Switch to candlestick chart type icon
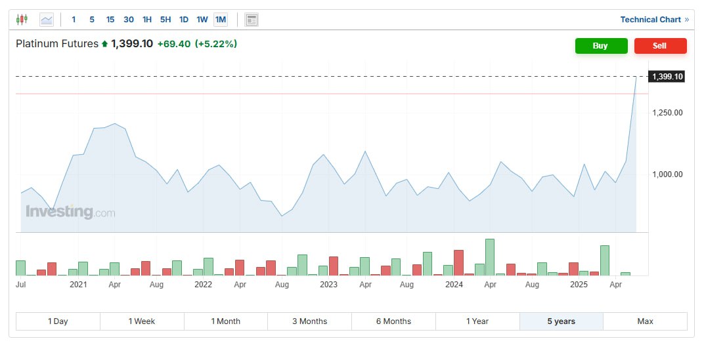Viewport: 704px width, 345px height. [x=22, y=19]
